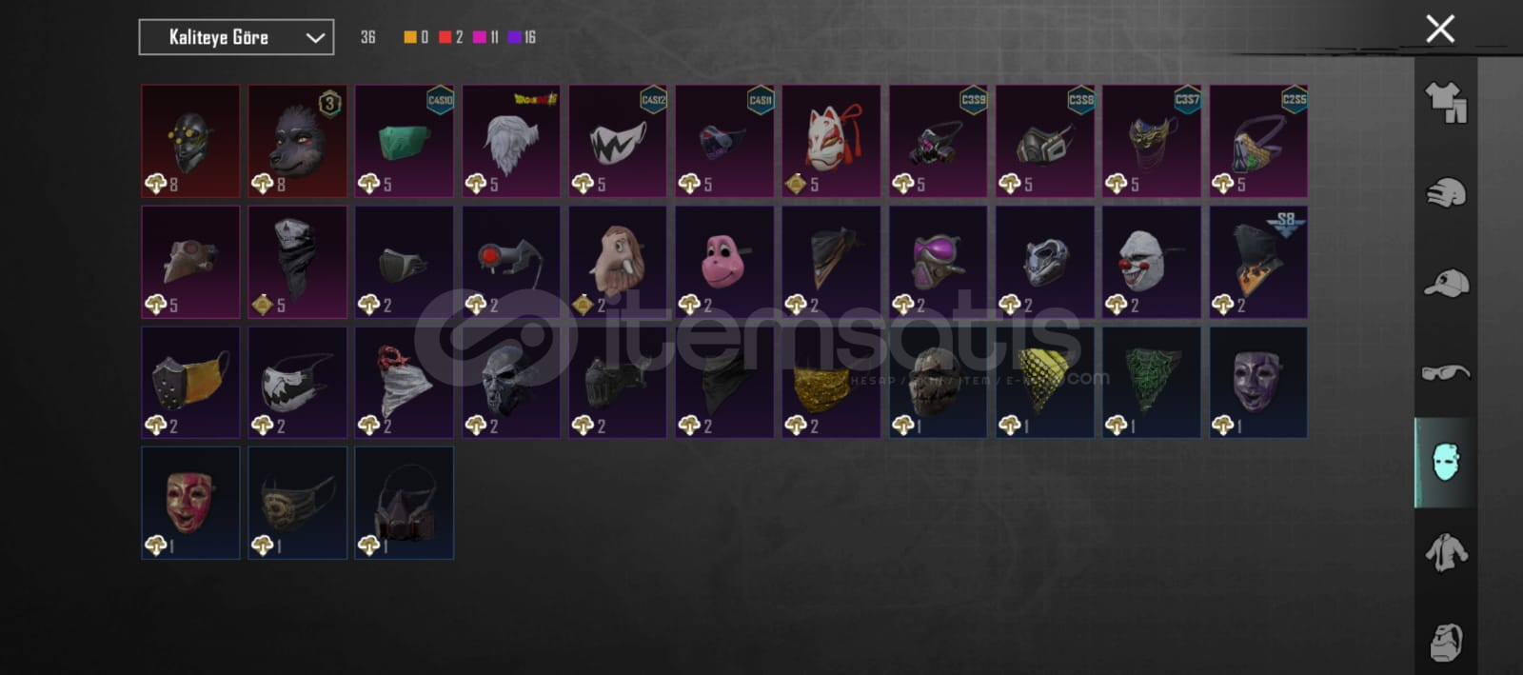Pick the clown mask with red nose
Viewport: 1523px width, 675px height.
(x=1151, y=262)
